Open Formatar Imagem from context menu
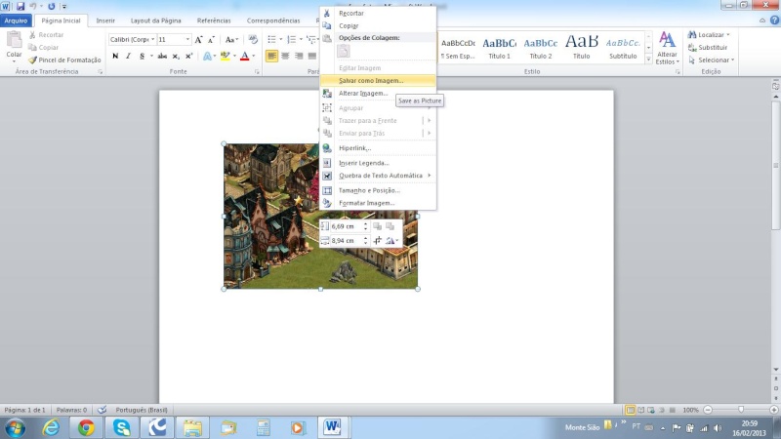 coord(378,203)
